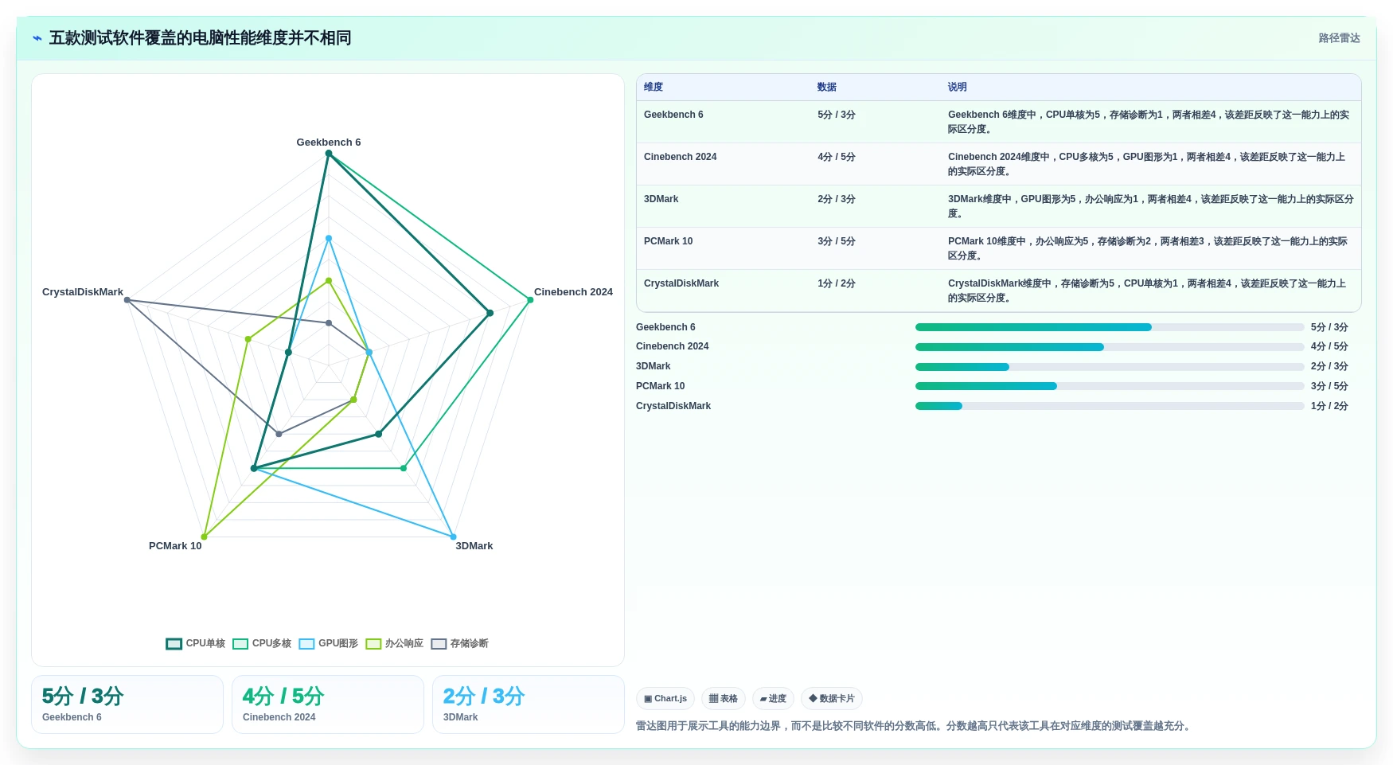Click 1分 / 2分 cell in table
Viewport: 1393px width, 765px height.
[837, 283]
